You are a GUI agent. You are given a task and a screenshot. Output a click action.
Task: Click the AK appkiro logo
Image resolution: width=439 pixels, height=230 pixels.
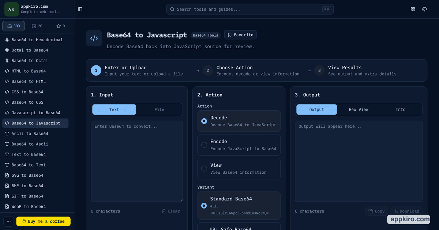click(x=11, y=9)
